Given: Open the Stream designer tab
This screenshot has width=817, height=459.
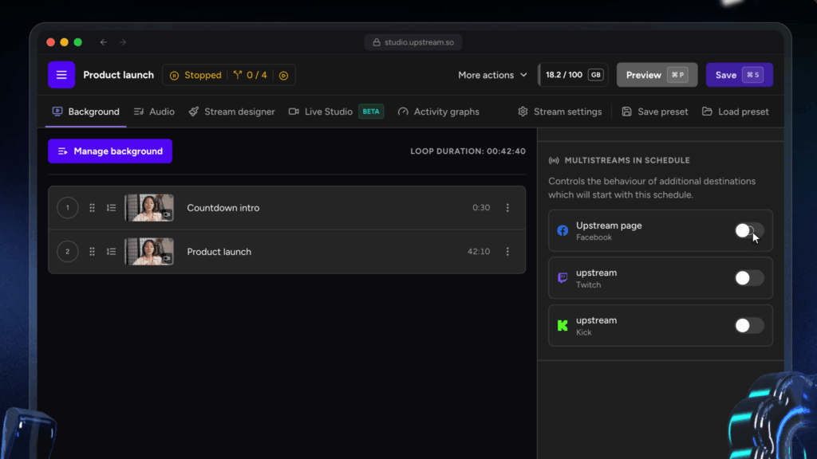Looking at the screenshot, I should (x=232, y=112).
